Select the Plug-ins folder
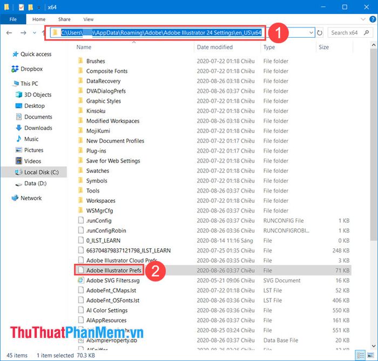This screenshot has height=361, width=378. point(96,151)
